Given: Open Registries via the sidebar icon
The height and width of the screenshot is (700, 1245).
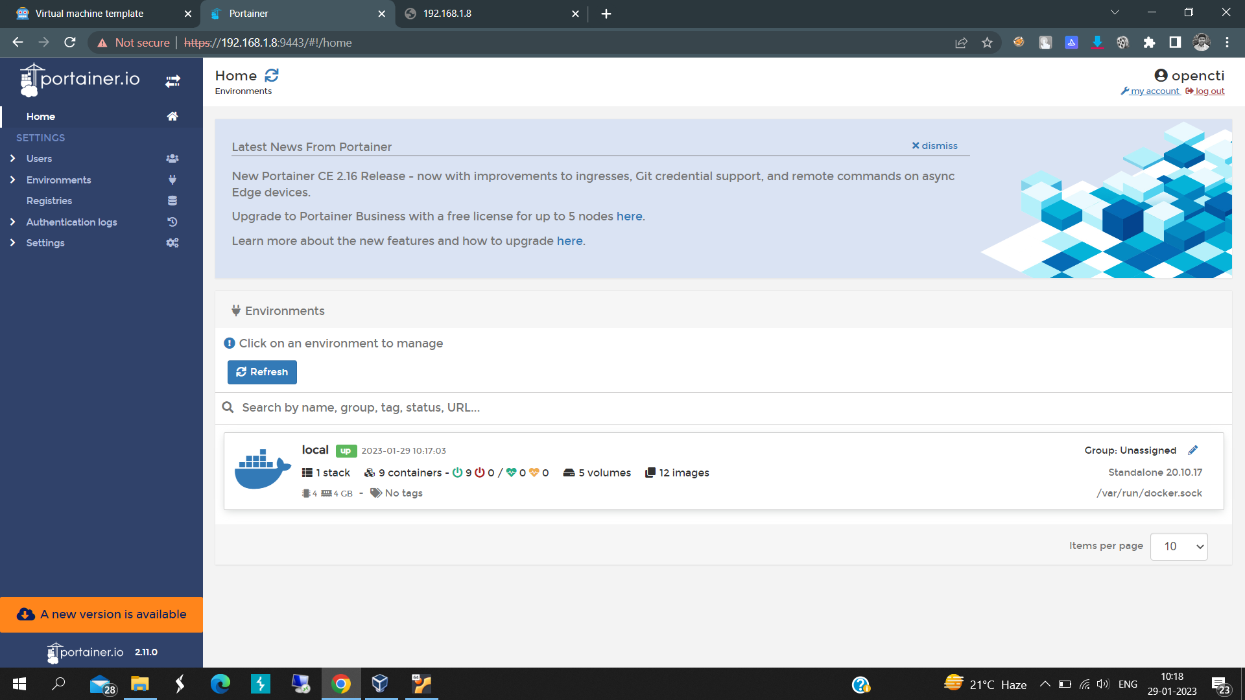Looking at the screenshot, I should (172, 200).
